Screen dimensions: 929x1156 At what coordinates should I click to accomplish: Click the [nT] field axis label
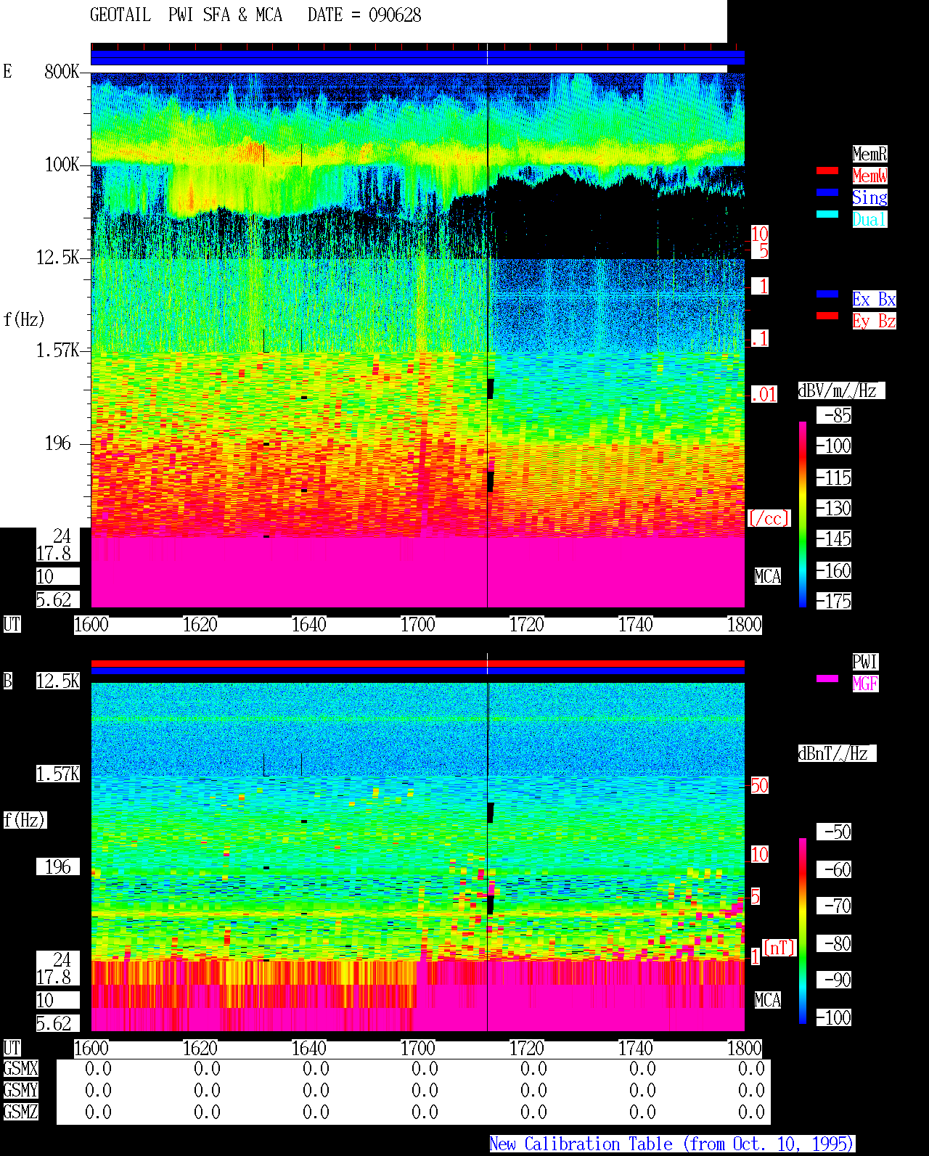coord(779,948)
